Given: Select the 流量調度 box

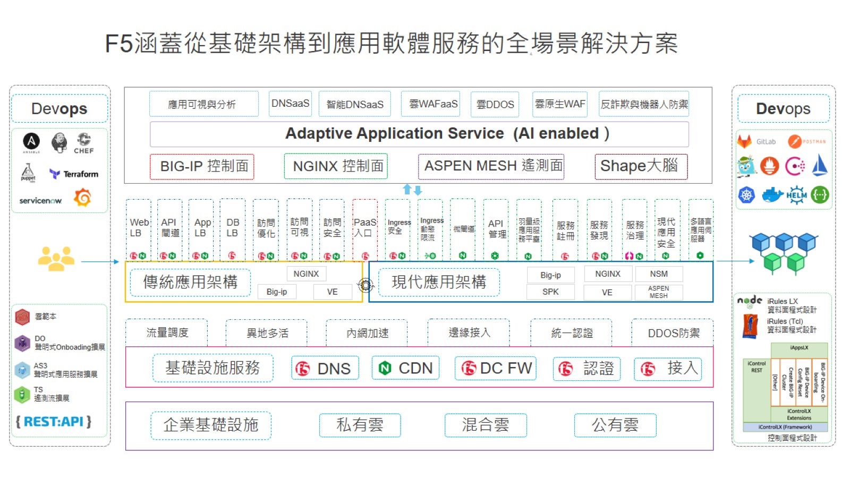Looking at the screenshot, I should click(x=167, y=333).
